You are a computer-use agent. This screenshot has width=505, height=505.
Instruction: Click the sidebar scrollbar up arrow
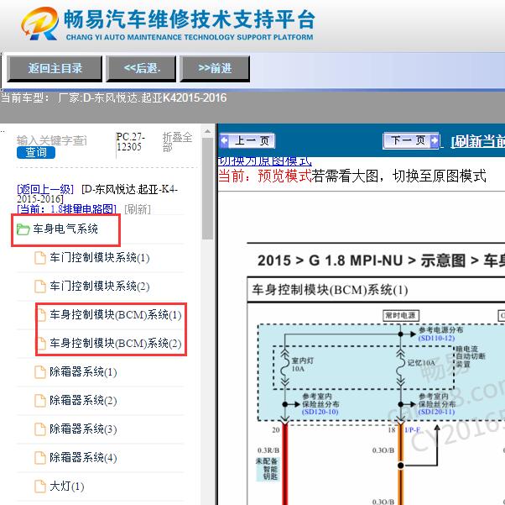[x=207, y=132]
